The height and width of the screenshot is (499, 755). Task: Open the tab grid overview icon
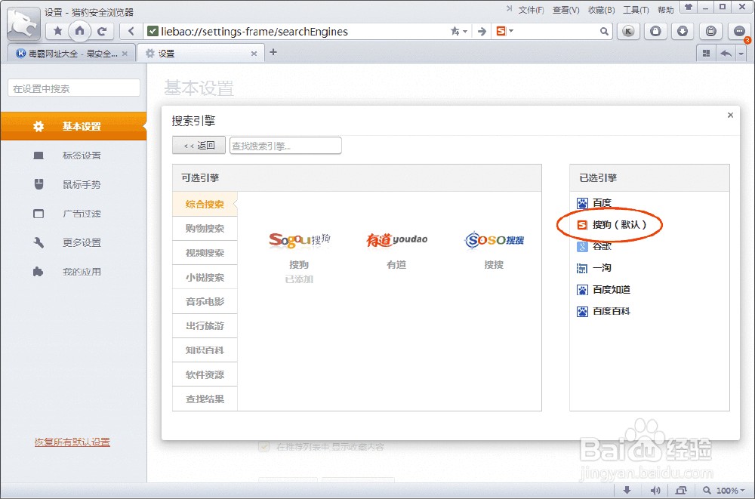(x=707, y=54)
